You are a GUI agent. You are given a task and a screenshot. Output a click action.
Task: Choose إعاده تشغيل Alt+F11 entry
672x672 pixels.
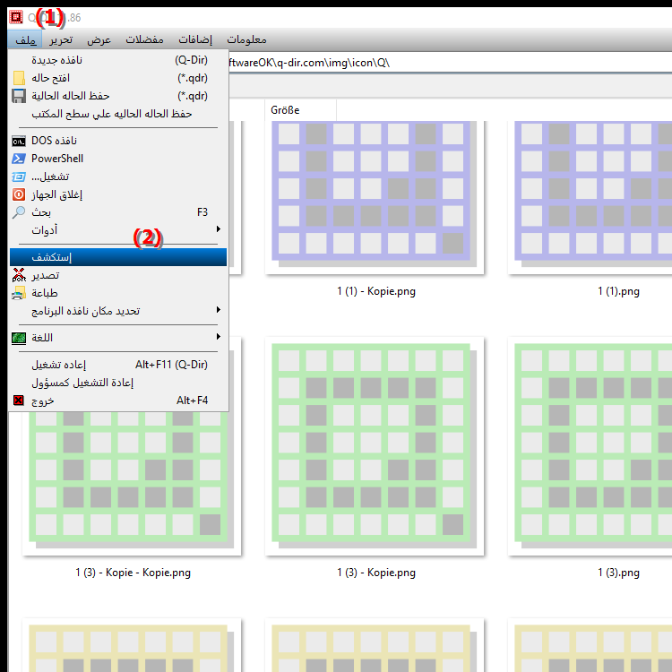(x=118, y=365)
